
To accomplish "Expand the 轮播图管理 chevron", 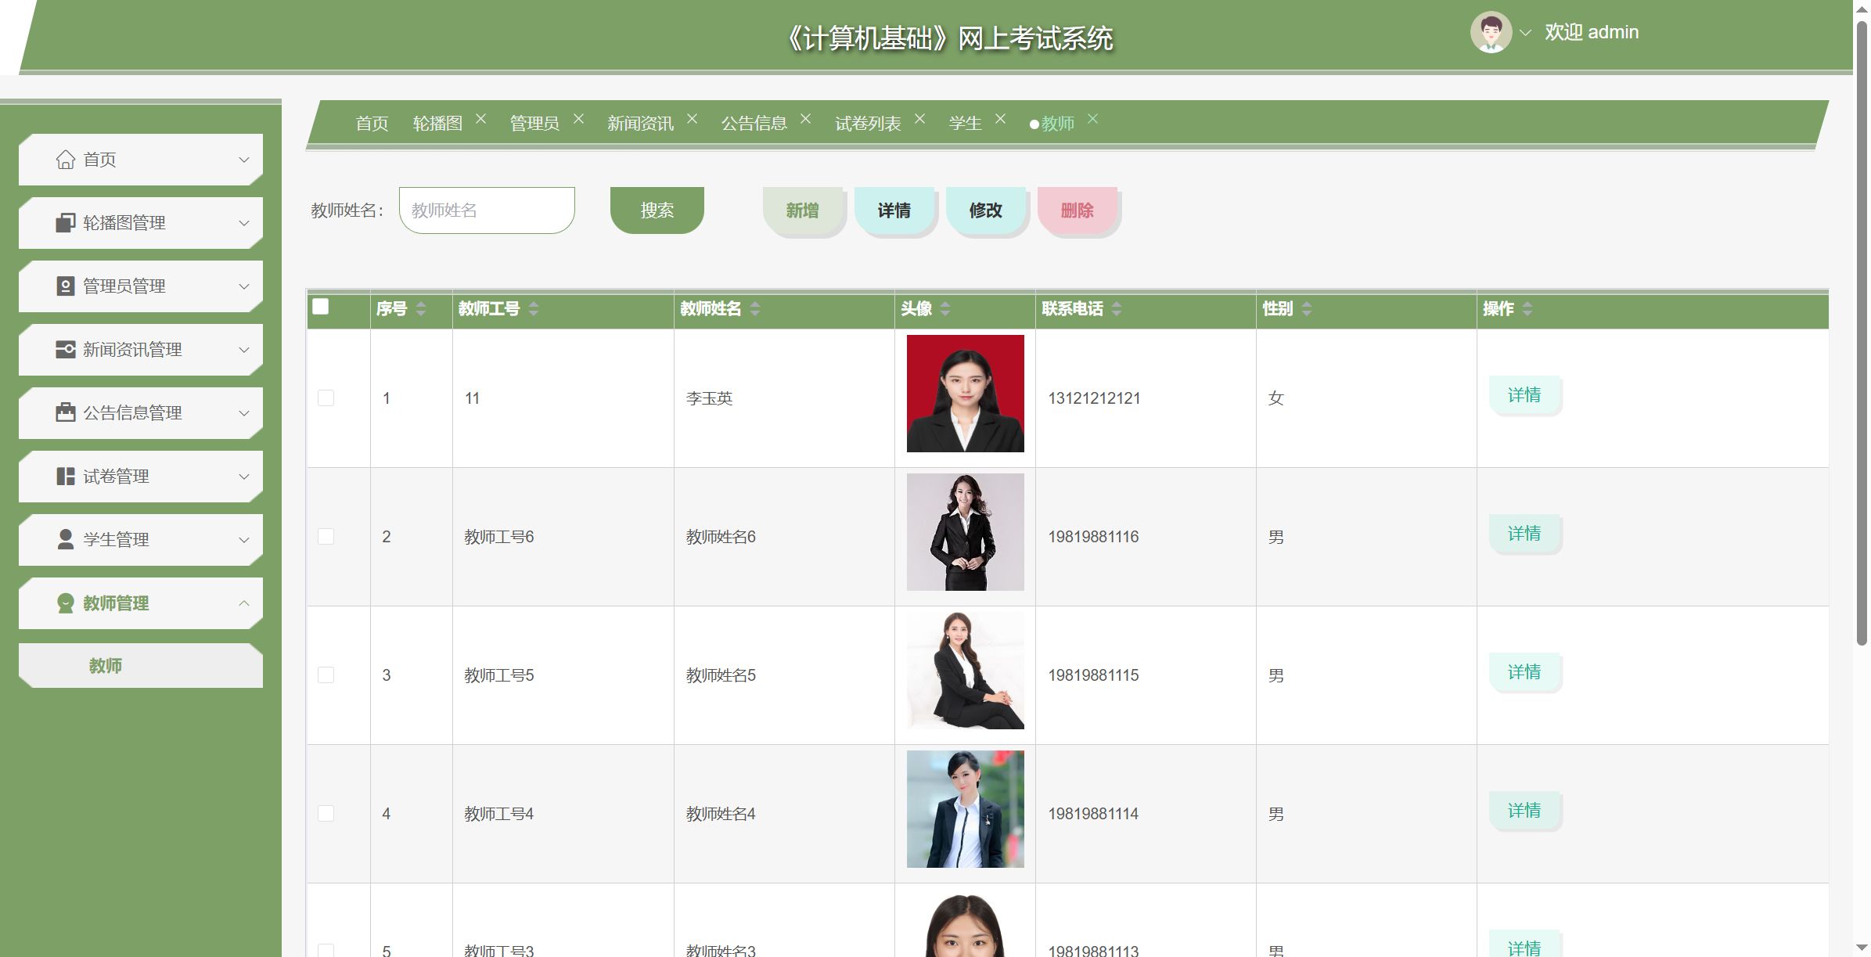I will 244,223.
